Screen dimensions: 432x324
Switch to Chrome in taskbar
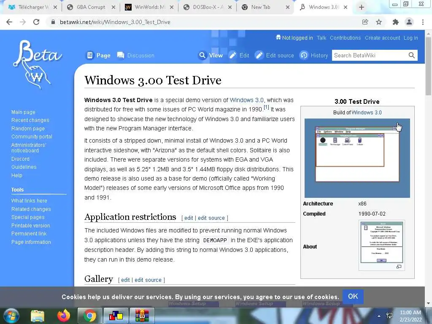pos(89,316)
